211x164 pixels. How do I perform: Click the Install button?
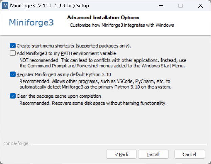(153, 154)
